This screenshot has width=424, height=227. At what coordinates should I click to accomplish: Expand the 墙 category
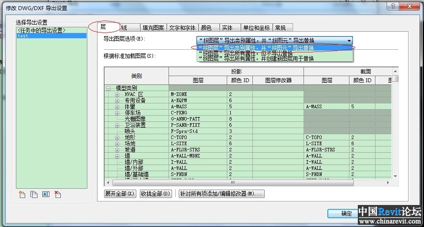click(117, 156)
